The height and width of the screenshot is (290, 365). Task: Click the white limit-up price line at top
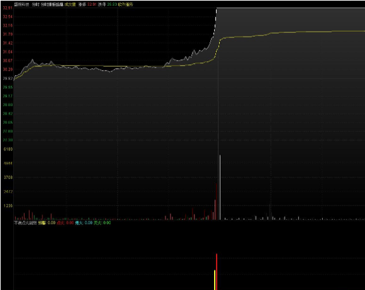tap(290, 8)
